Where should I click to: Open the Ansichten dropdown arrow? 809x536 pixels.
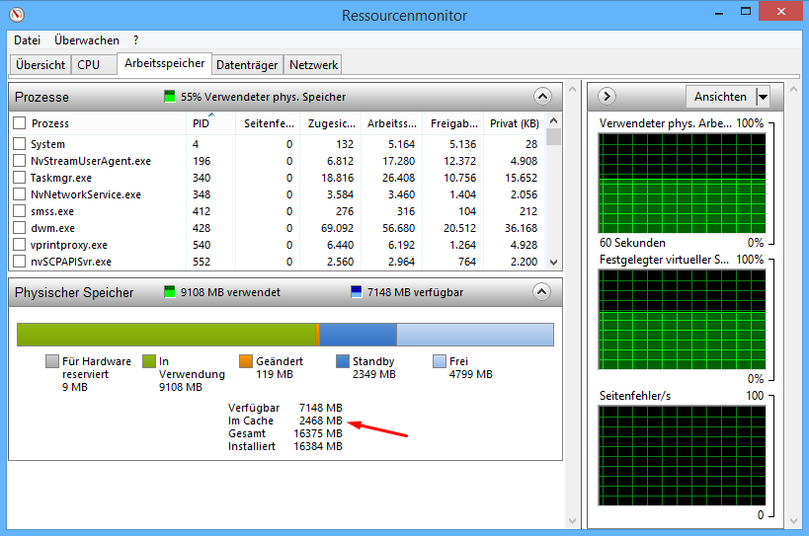(x=763, y=97)
